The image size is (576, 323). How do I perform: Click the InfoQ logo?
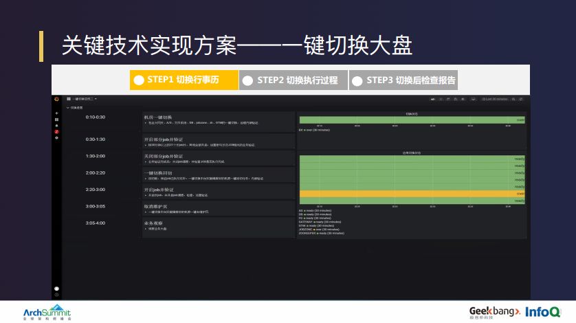[x=543, y=312]
